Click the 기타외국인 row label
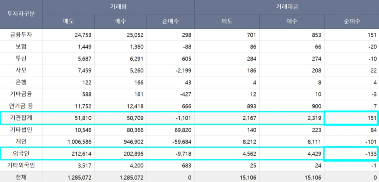Image resolution: width=379 pixels, height=182 pixels. (x=21, y=165)
